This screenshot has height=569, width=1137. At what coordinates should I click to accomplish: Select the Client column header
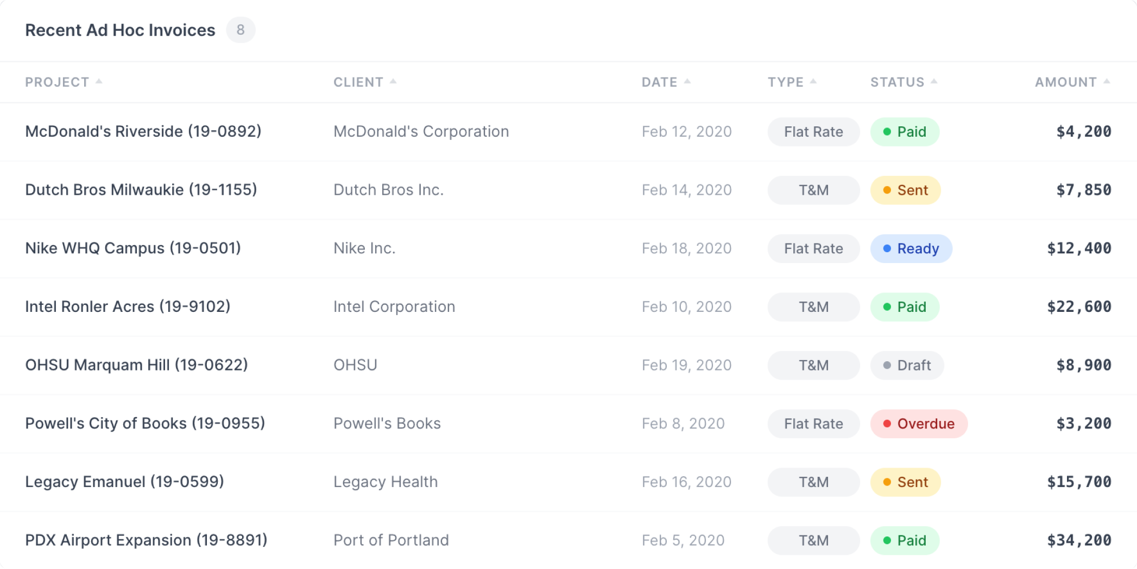[x=357, y=82]
